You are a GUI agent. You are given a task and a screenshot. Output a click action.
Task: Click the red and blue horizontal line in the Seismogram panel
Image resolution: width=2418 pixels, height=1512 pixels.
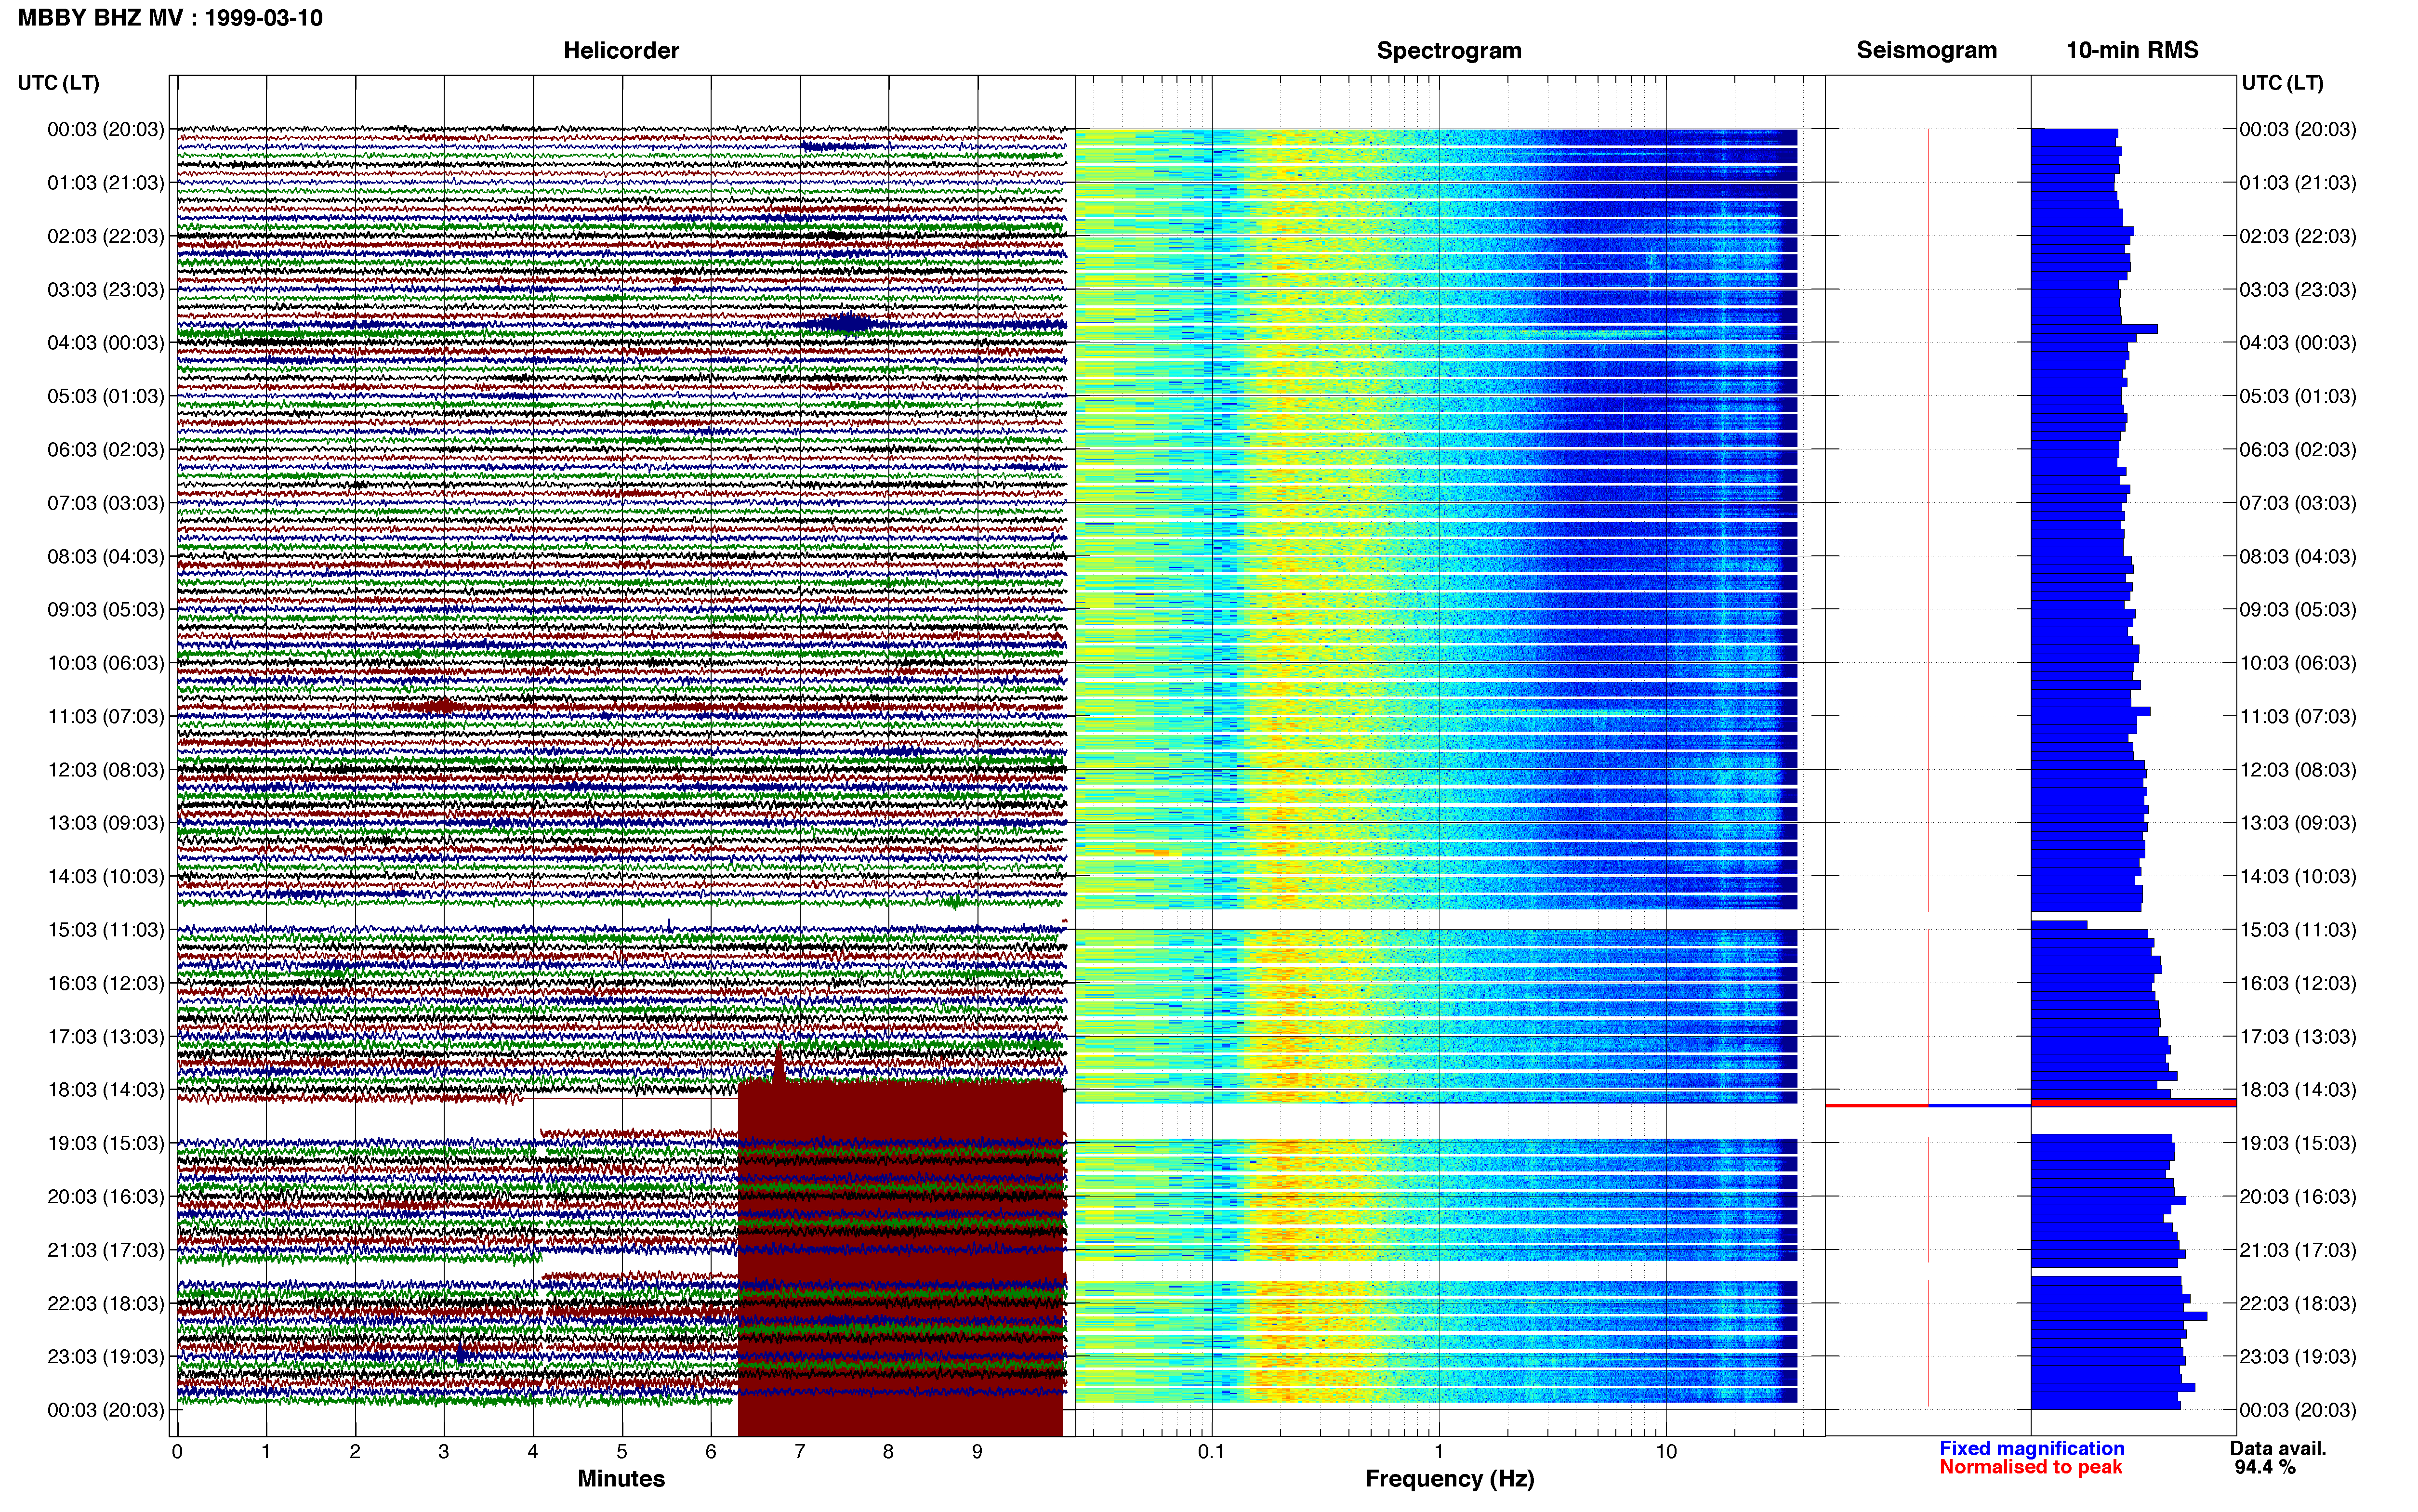pyautogui.click(x=1927, y=1105)
